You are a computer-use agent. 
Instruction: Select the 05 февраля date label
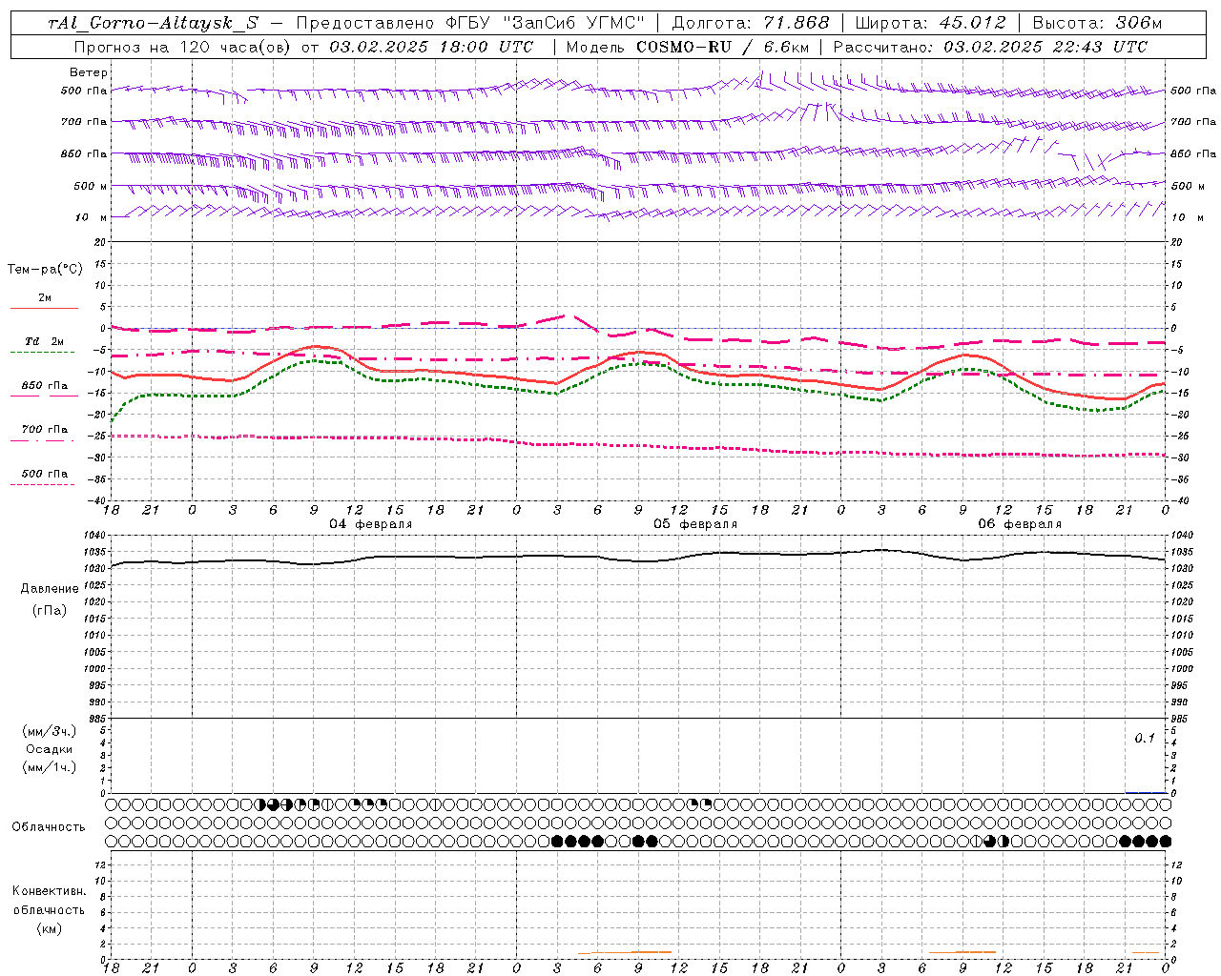coord(695,524)
